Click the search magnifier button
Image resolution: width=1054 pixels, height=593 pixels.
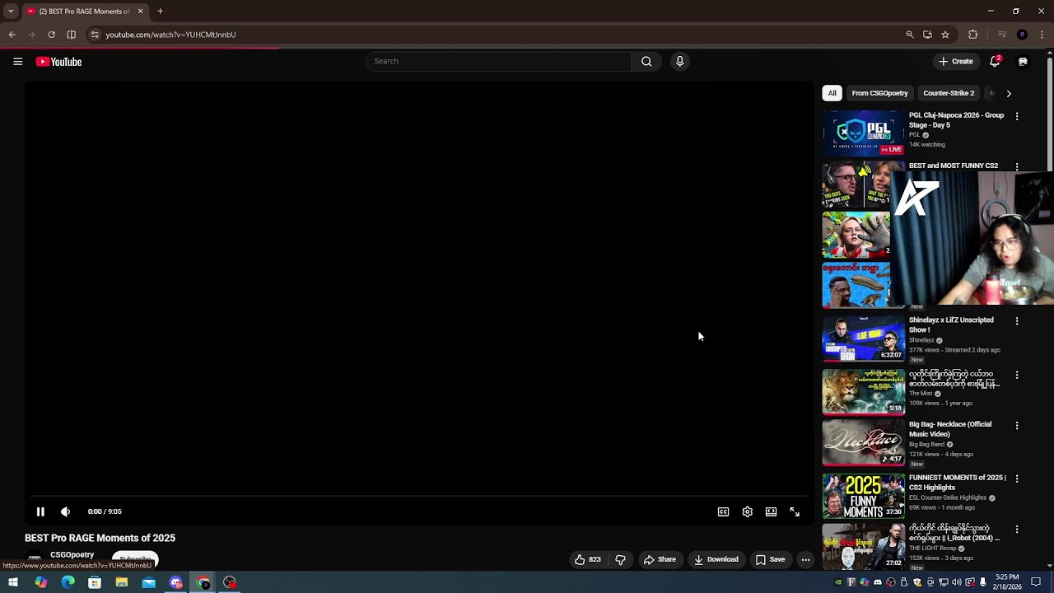[646, 61]
